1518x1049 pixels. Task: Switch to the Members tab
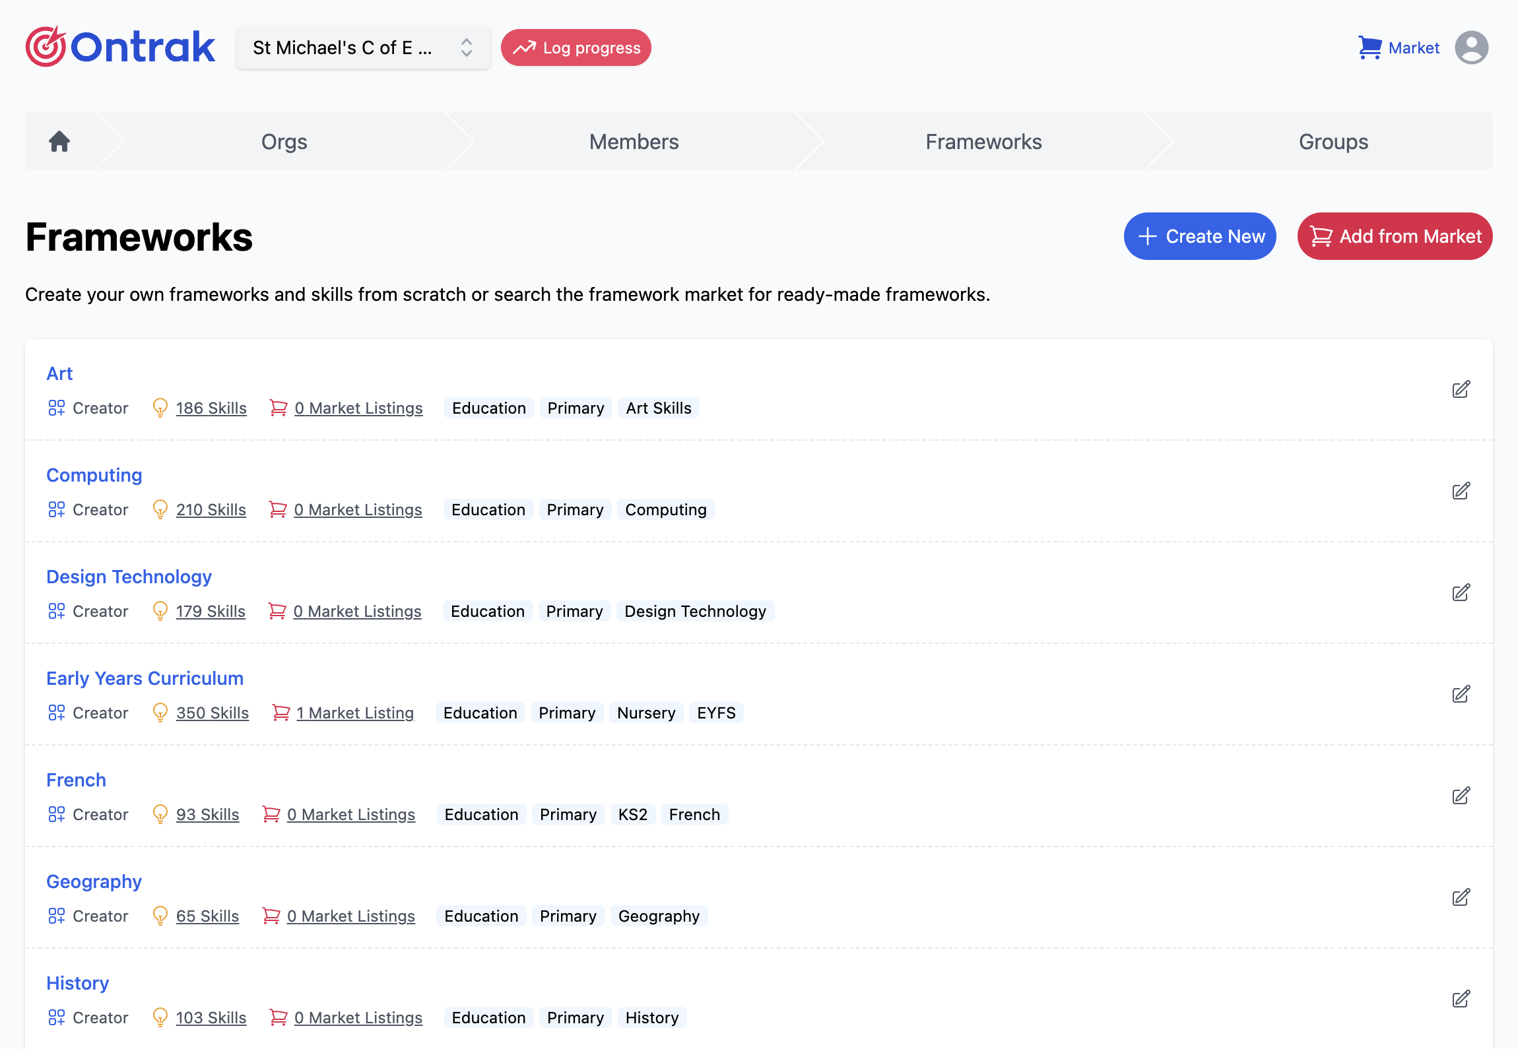[634, 142]
